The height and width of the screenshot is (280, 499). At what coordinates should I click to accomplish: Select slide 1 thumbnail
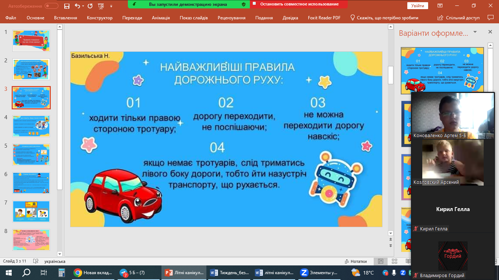coord(31,41)
